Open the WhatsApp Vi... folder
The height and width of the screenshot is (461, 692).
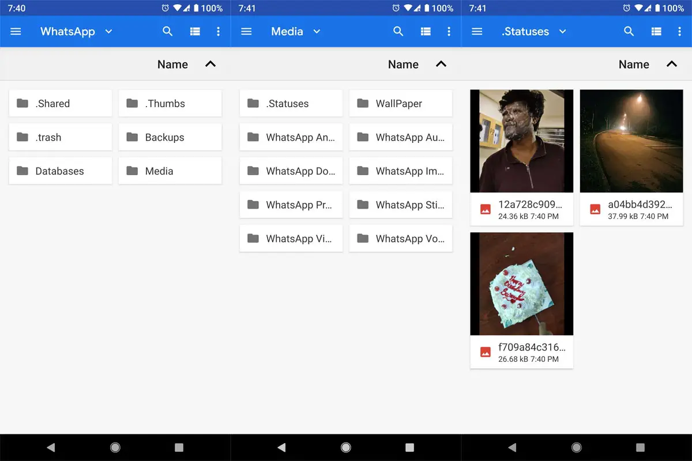[291, 239]
